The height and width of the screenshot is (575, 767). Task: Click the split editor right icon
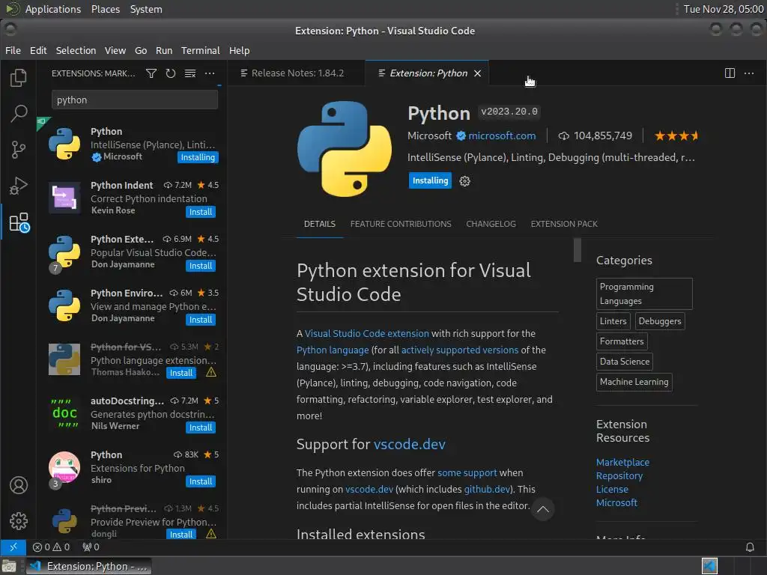click(x=730, y=73)
